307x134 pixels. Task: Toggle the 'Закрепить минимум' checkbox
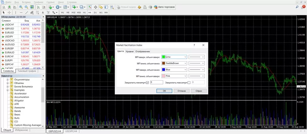(148, 83)
